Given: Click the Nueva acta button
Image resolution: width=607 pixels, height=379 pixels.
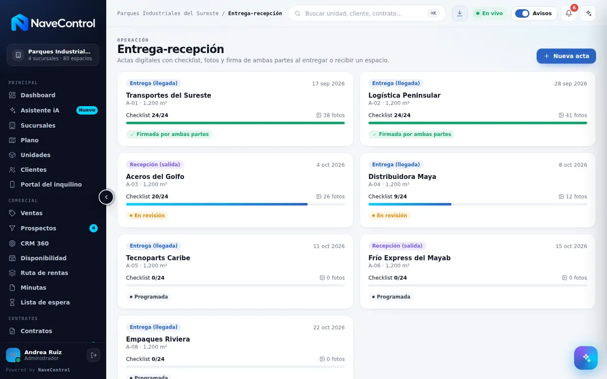Looking at the screenshot, I should 566,56.
